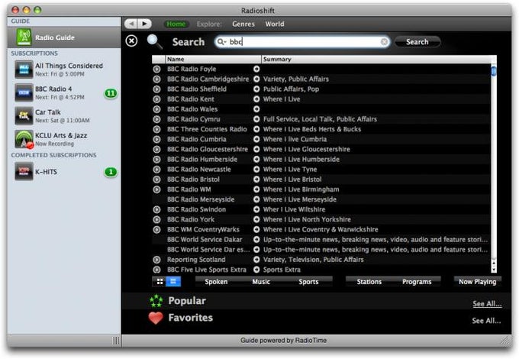Image resolution: width=519 pixels, height=359 pixels.
Task: Subscribe to BBC Radio Foyle with plus icon
Action: point(256,69)
